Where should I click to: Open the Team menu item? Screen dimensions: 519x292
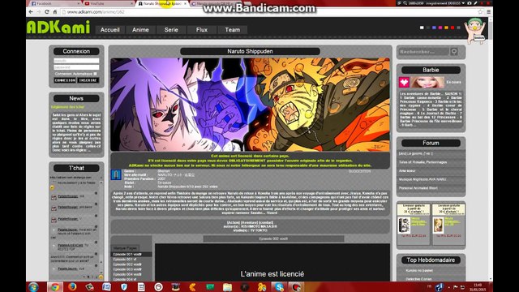point(233,30)
